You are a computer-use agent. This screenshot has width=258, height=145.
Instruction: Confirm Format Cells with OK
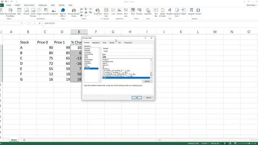137,97
